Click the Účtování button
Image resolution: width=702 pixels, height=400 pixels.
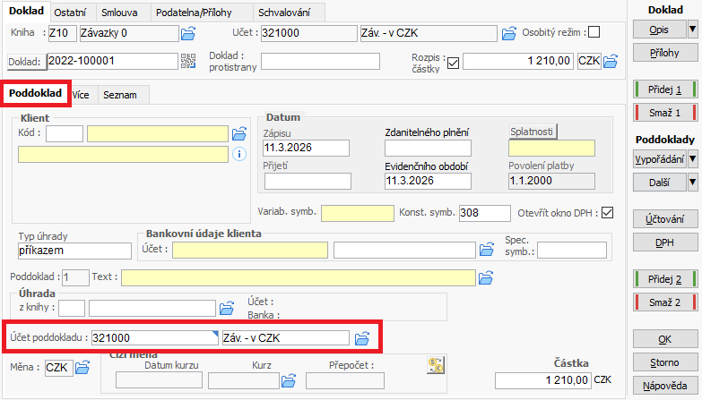[664, 219]
